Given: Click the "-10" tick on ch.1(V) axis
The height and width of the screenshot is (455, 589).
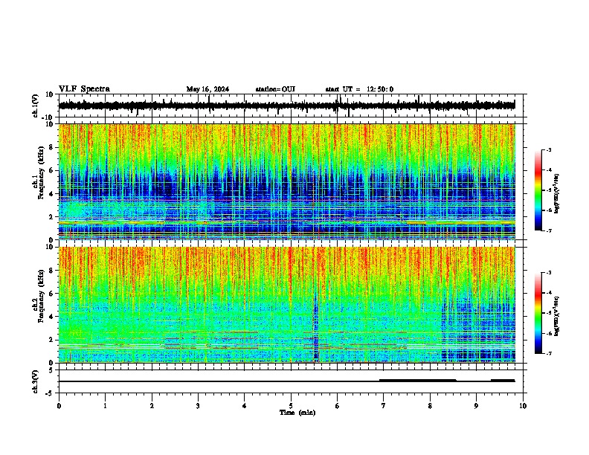Looking at the screenshot, I should pos(48,117).
